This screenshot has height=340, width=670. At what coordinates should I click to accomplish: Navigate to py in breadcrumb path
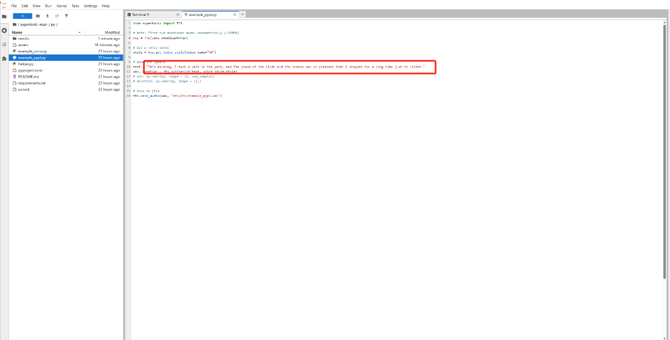pos(53,24)
